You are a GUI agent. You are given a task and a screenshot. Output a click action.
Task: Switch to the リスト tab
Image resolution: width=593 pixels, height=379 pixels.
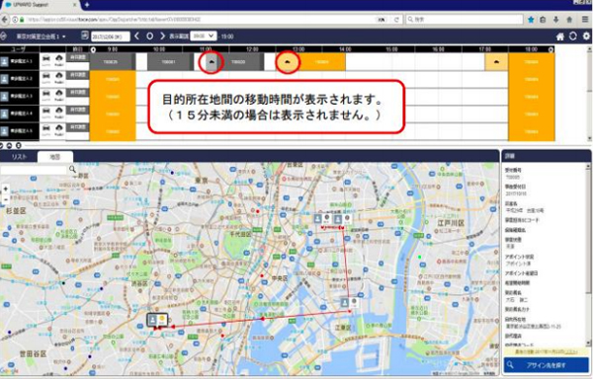coord(19,157)
